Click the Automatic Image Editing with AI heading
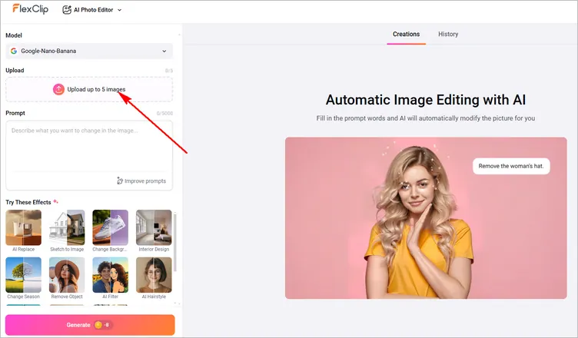The height and width of the screenshot is (338, 578). coord(426,100)
